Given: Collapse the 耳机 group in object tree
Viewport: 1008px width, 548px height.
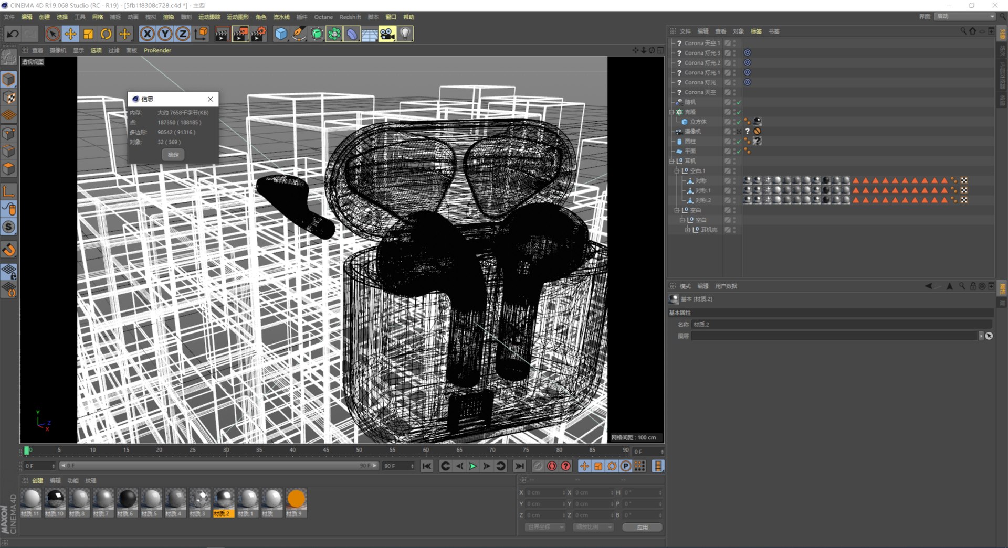Looking at the screenshot, I should [671, 161].
